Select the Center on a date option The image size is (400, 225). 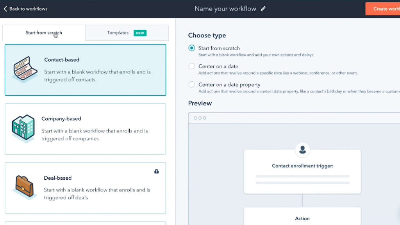[x=191, y=66]
